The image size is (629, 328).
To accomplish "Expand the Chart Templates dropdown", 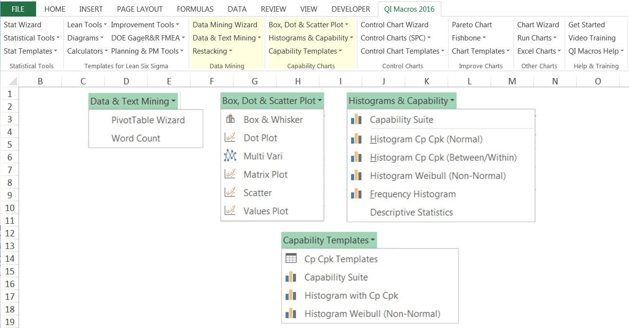I will tap(481, 51).
